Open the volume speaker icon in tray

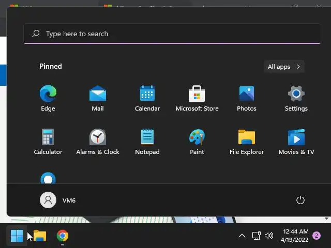coord(269,236)
